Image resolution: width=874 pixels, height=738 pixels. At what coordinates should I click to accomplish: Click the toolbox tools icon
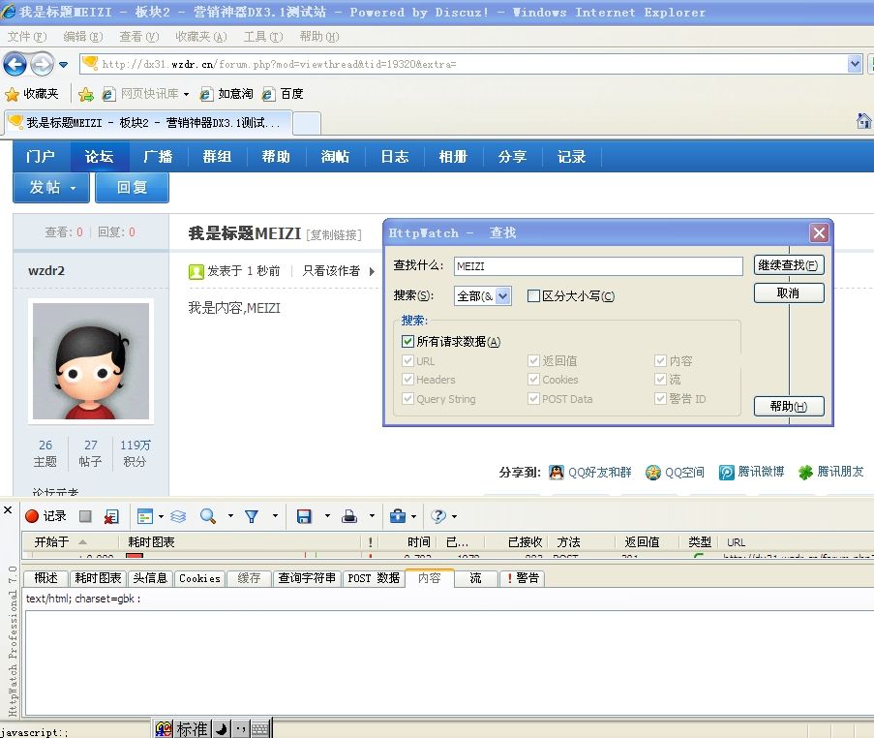(397, 516)
